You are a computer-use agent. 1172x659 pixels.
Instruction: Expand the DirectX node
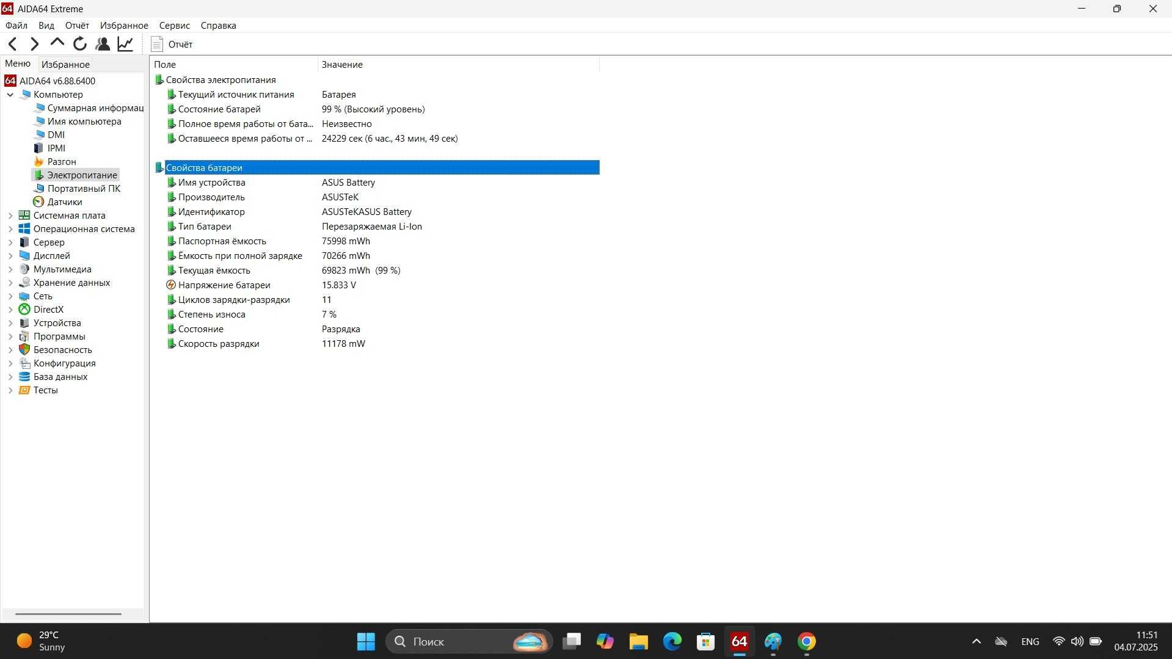(10, 310)
